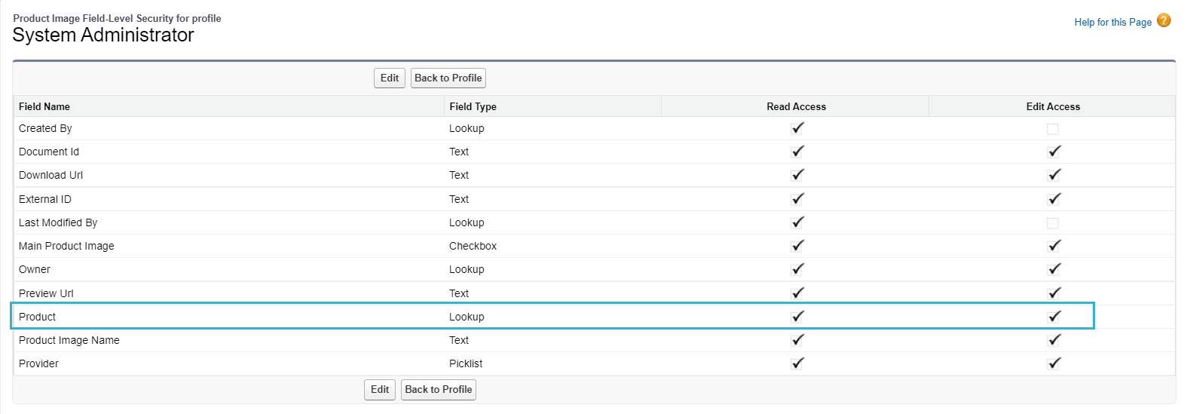Image resolution: width=1187 pixels, height=414 pixels.
Task: Click the Product row Edit Access checkmark
Action: 1054,317
